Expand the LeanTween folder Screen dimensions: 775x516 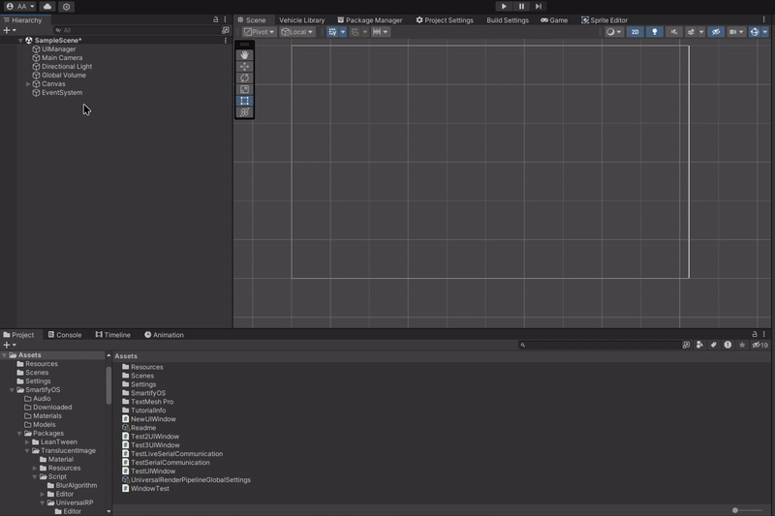(28, 441)
